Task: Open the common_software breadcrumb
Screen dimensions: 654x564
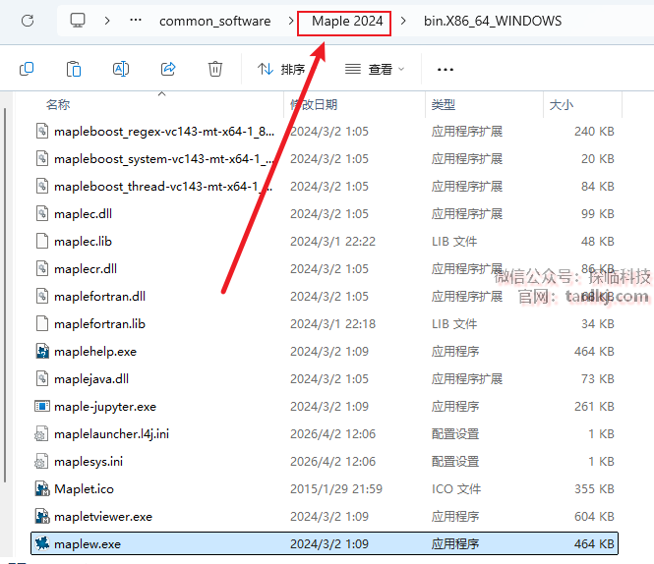Action: pos(214,21)
